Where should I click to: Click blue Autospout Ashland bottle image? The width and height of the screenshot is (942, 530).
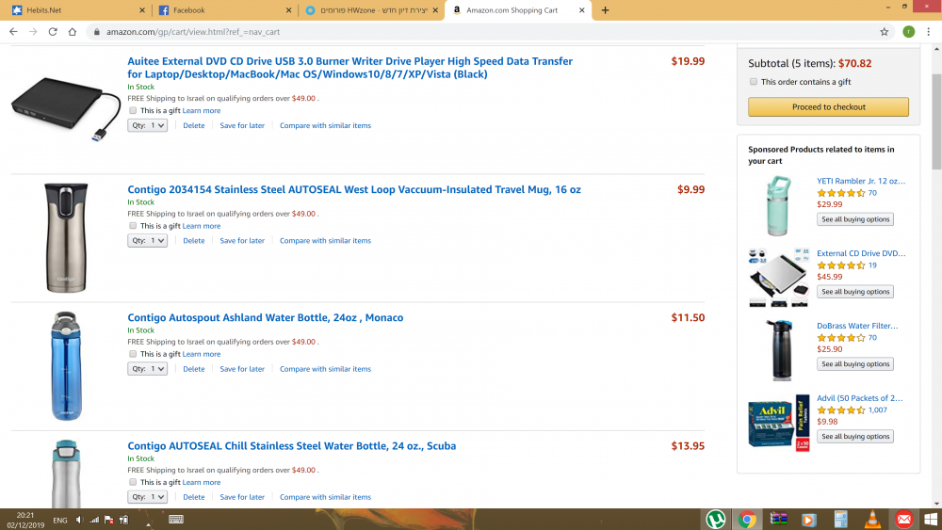66,365
